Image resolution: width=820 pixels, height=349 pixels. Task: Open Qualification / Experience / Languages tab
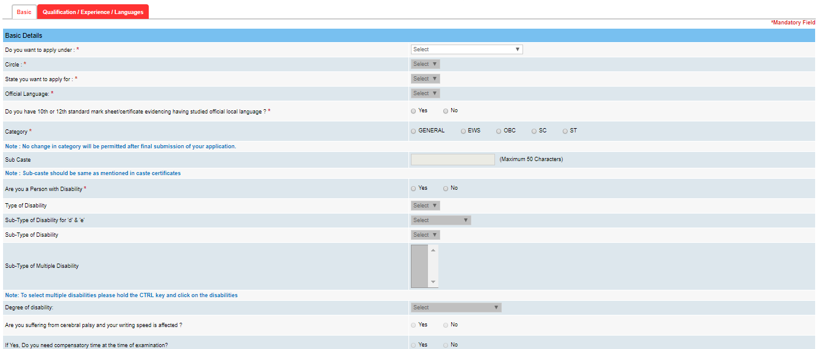coord(93,12)
